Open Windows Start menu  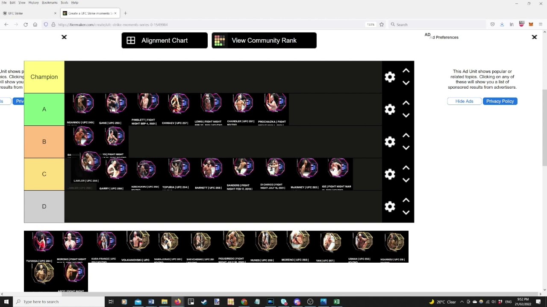coord(6,302)
